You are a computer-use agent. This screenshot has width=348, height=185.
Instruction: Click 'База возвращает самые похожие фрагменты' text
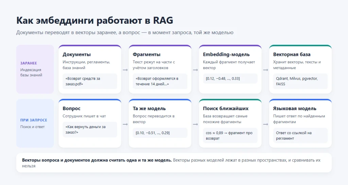click(x=225, y=119)
